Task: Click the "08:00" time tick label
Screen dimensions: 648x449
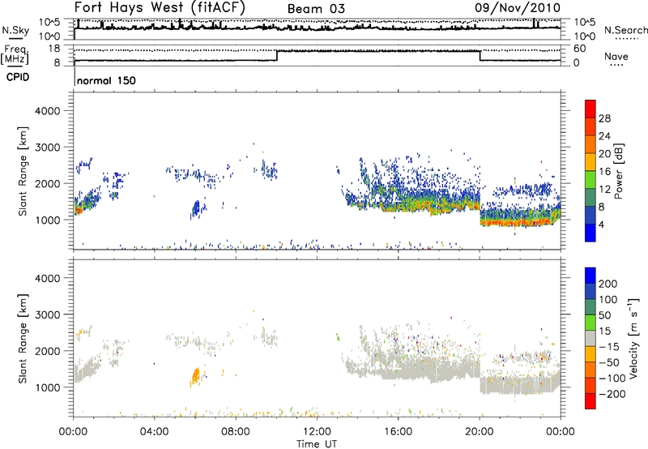Action: click(x=236, y=432)
